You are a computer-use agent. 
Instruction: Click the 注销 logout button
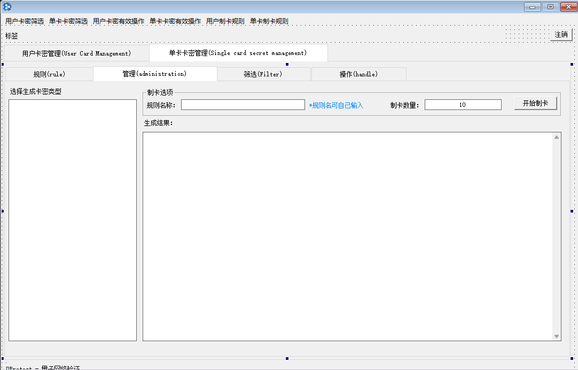click(x=561, y=35)
